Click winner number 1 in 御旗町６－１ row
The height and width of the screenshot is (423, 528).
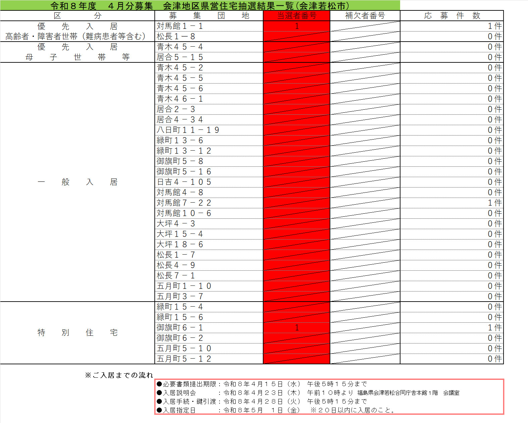pyautogui.click(x=296, y=328)
